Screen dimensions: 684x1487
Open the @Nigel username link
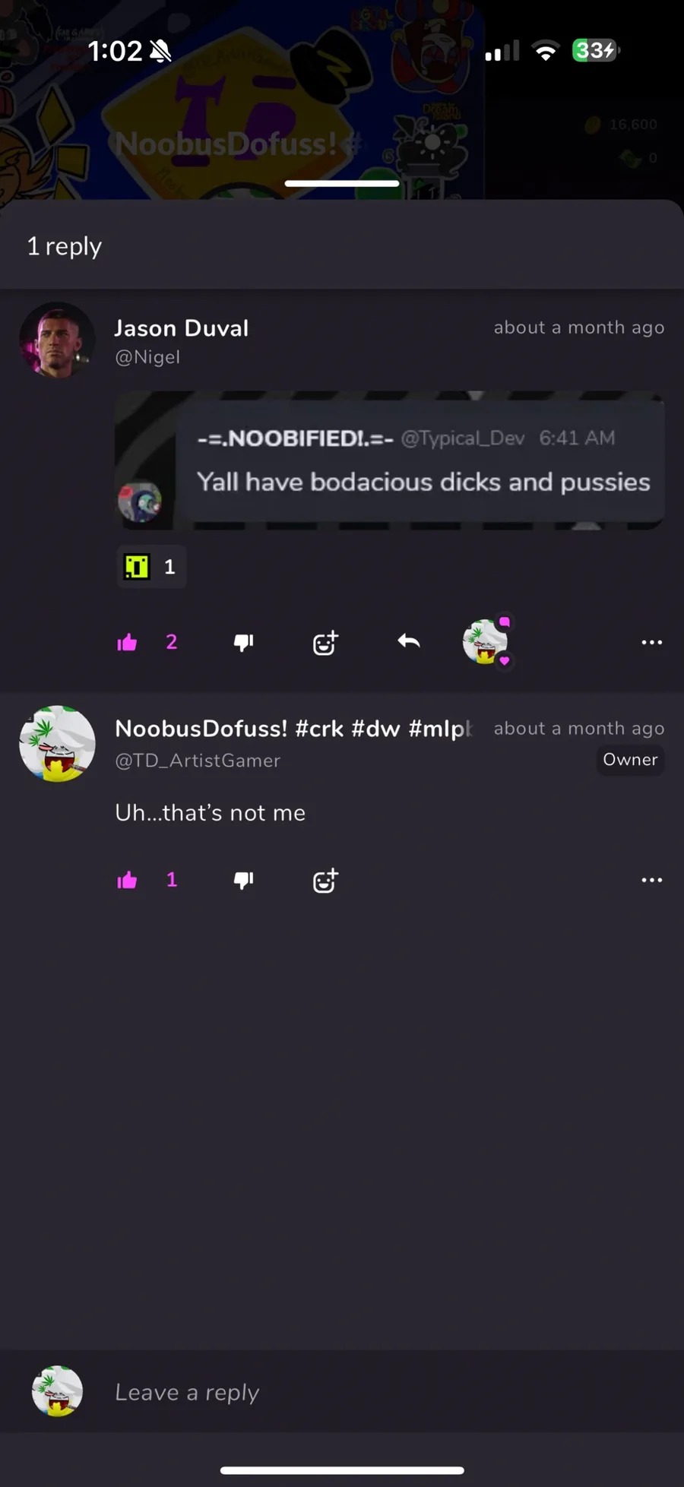(x=147, y=357)
